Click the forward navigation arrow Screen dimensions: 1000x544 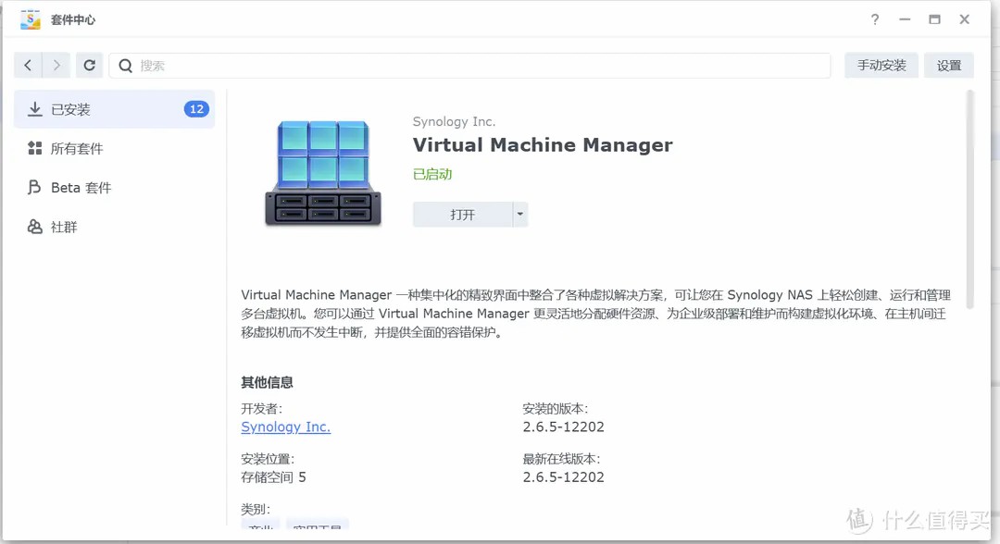coord(56,65)
